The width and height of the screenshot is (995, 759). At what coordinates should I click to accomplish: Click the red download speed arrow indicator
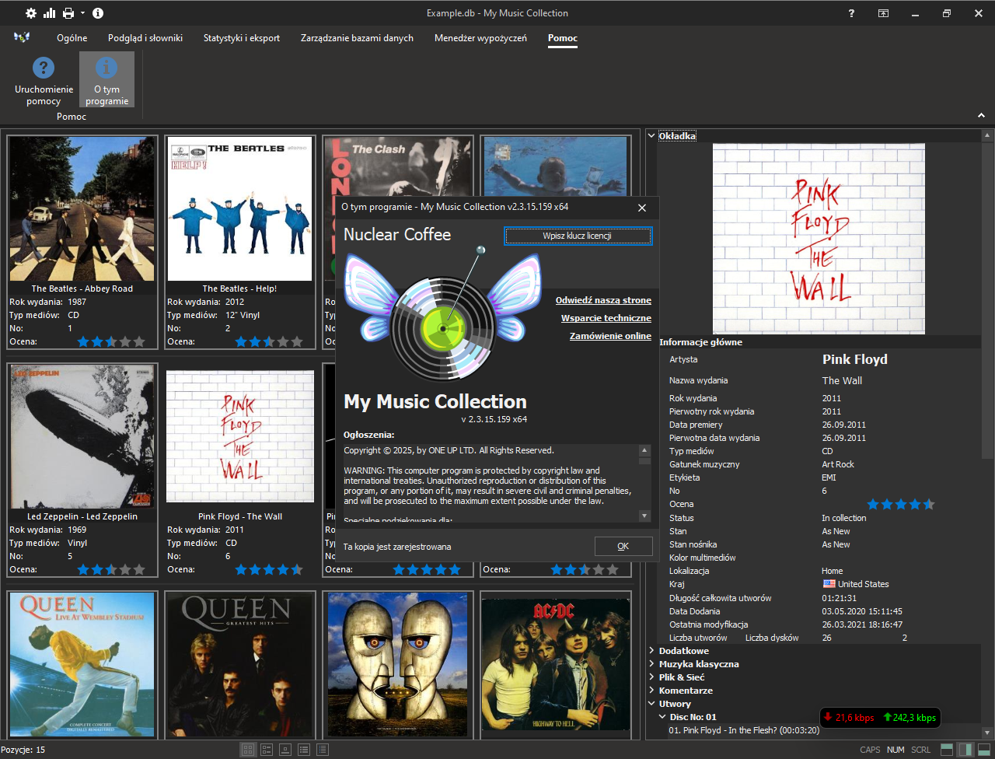829,717
